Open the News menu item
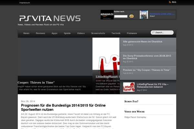The width and height of the screenshot is (194, 129). click(27, 33)
